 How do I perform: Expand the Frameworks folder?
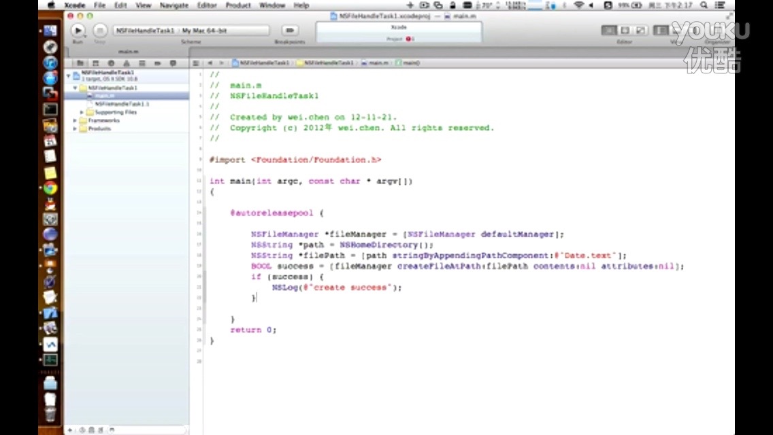(76, 120)
